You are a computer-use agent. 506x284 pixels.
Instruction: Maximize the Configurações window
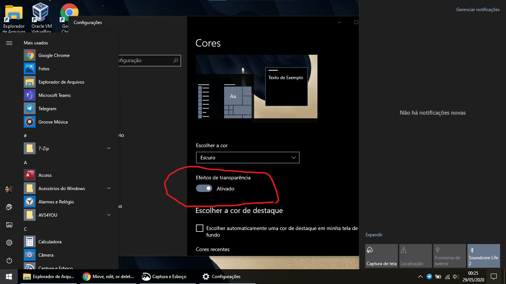[356, 23]
